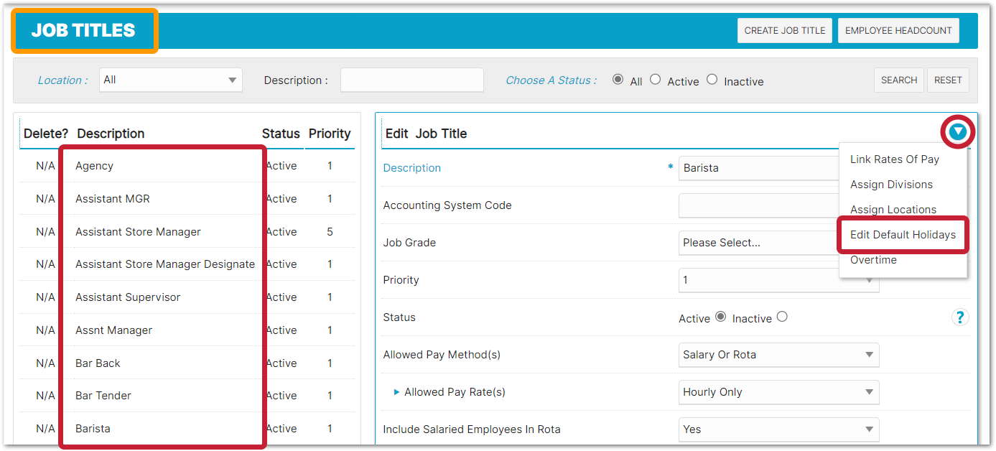
Task: Set job title status to Inactive
Action: coord(782,317)
